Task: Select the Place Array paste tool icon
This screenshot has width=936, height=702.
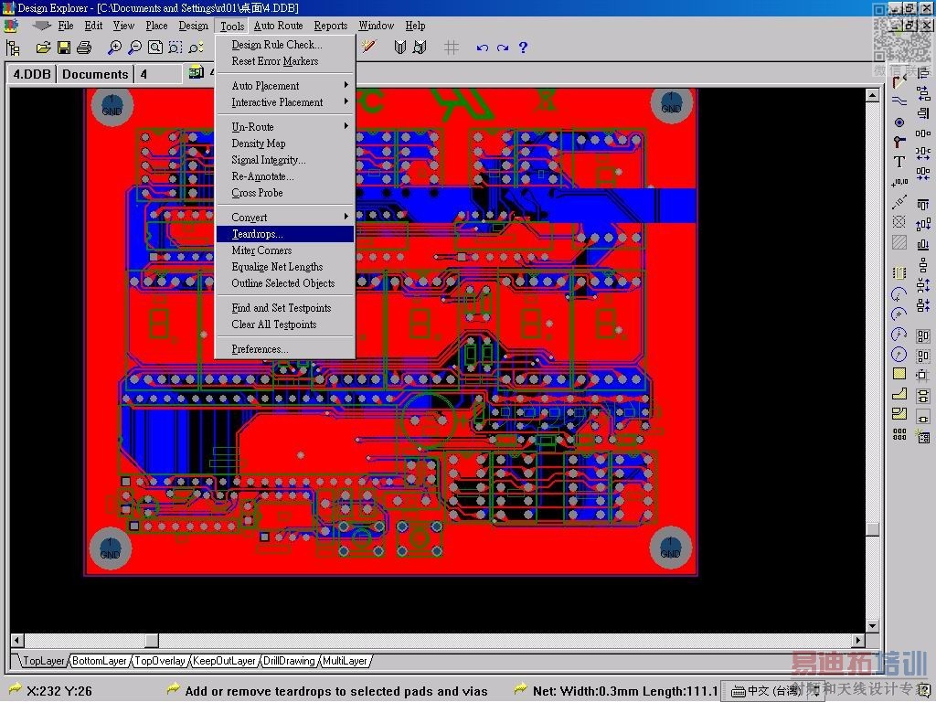Action: tap(899, 434)
